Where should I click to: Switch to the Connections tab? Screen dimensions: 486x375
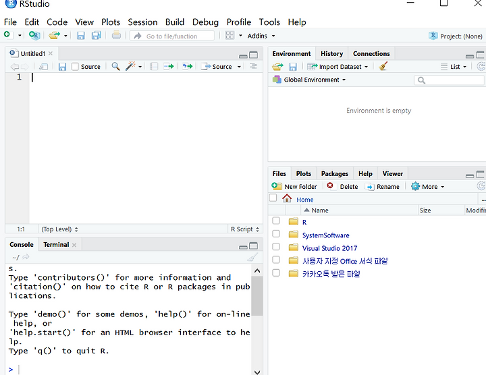(371, 53)
